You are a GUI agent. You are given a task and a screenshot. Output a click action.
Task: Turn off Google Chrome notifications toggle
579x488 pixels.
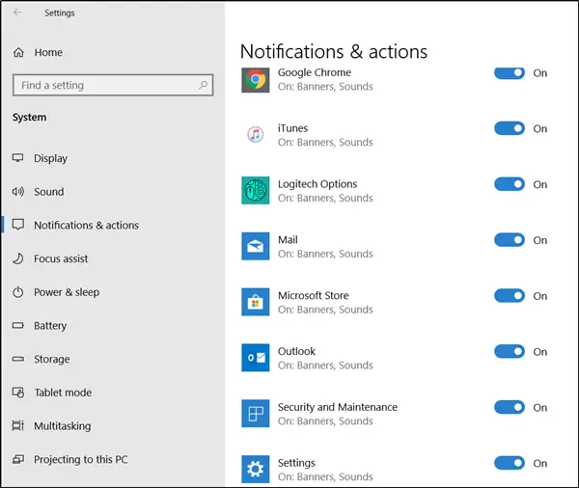pyautogui.click(x=510, y=73)
